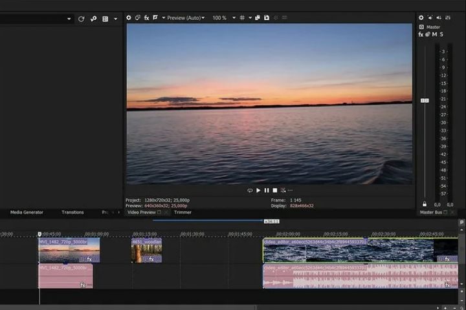Open mixing console faders icon
The image size is (466, 310).
(x=448, y=18)
